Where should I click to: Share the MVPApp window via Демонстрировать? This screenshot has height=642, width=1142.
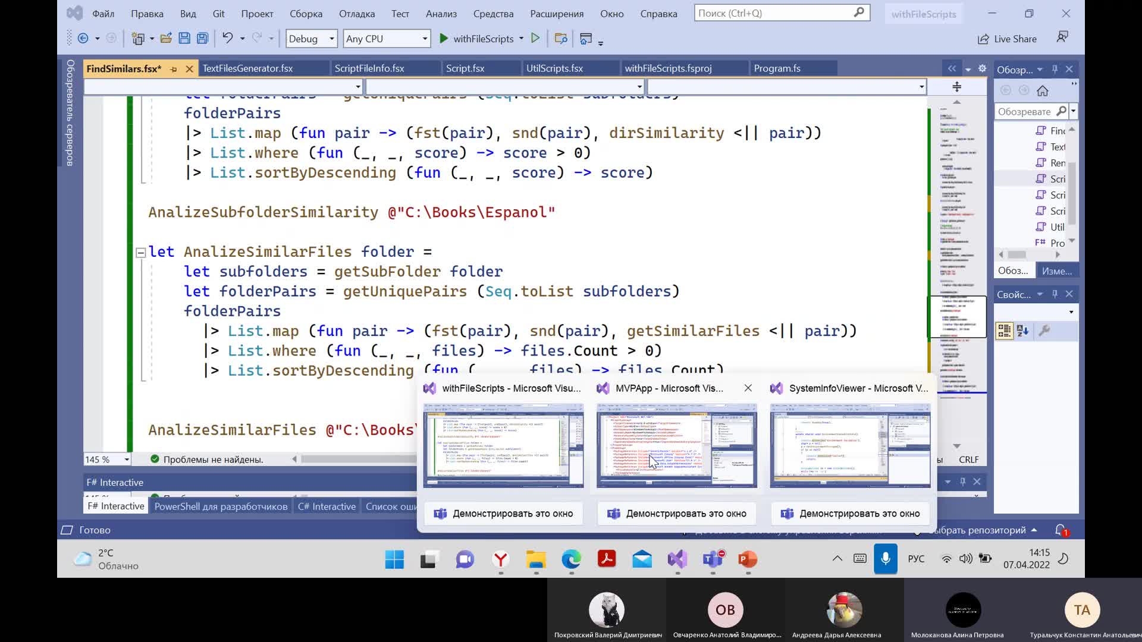pos(676,514)
